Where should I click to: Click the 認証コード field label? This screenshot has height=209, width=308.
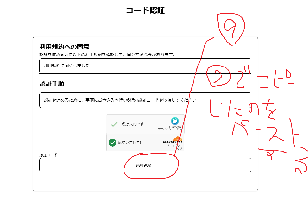(x=48, y=155)
